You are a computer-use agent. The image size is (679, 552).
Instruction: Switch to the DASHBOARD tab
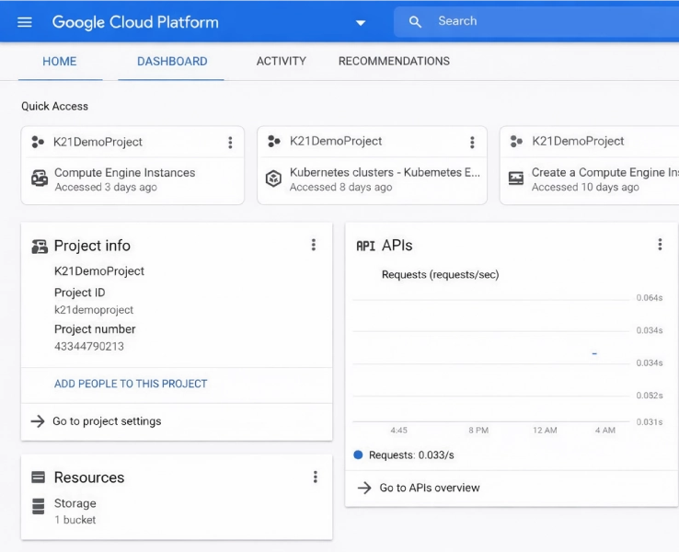tap(172, 62)
